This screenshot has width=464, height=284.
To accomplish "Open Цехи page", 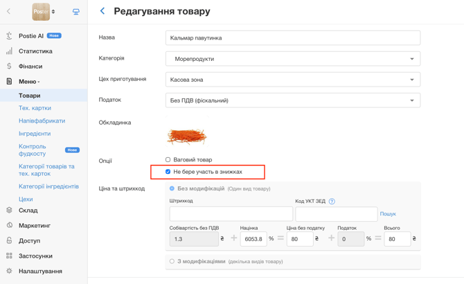I will tap(26, 199).
